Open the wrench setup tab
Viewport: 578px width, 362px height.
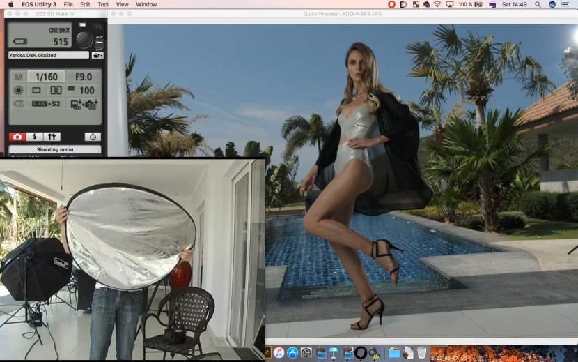52,137
